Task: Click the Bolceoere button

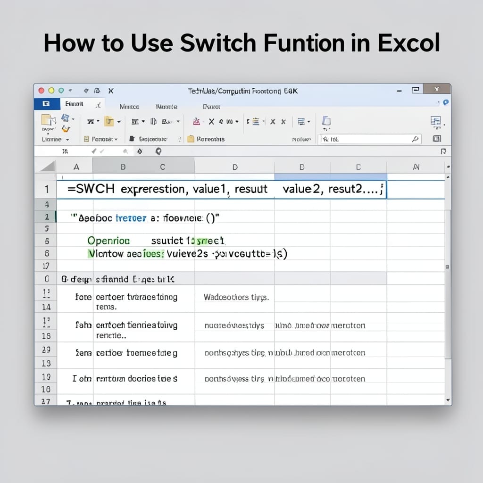Action: click(149, 139)
